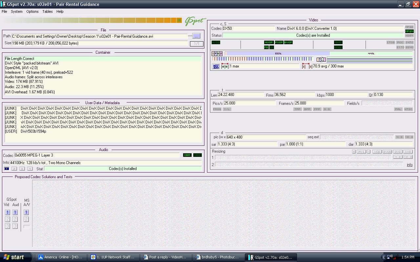Click MS A/V test button 1
Viewport: 420px width, 262px height.
[26, 213]
